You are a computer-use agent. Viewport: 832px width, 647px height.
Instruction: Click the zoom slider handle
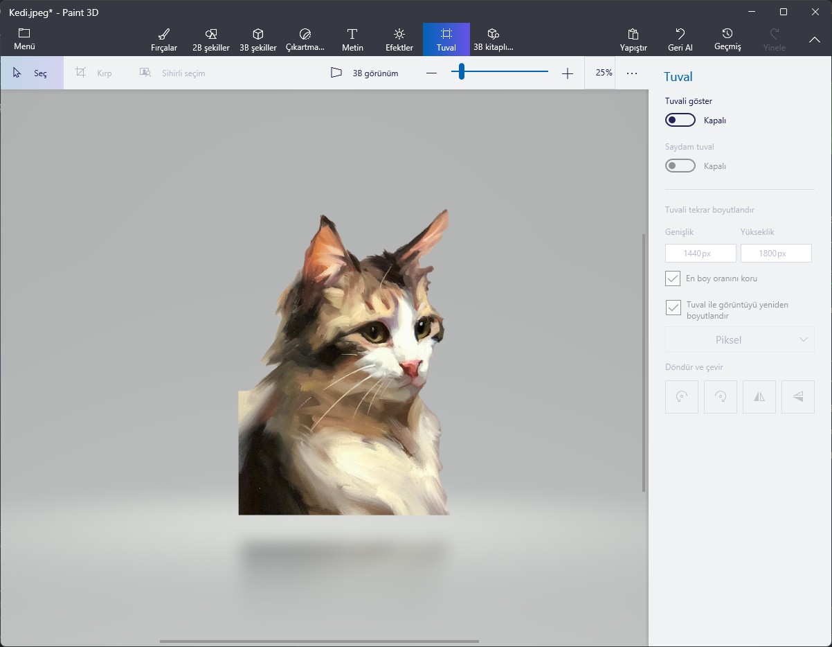[461, 71]
